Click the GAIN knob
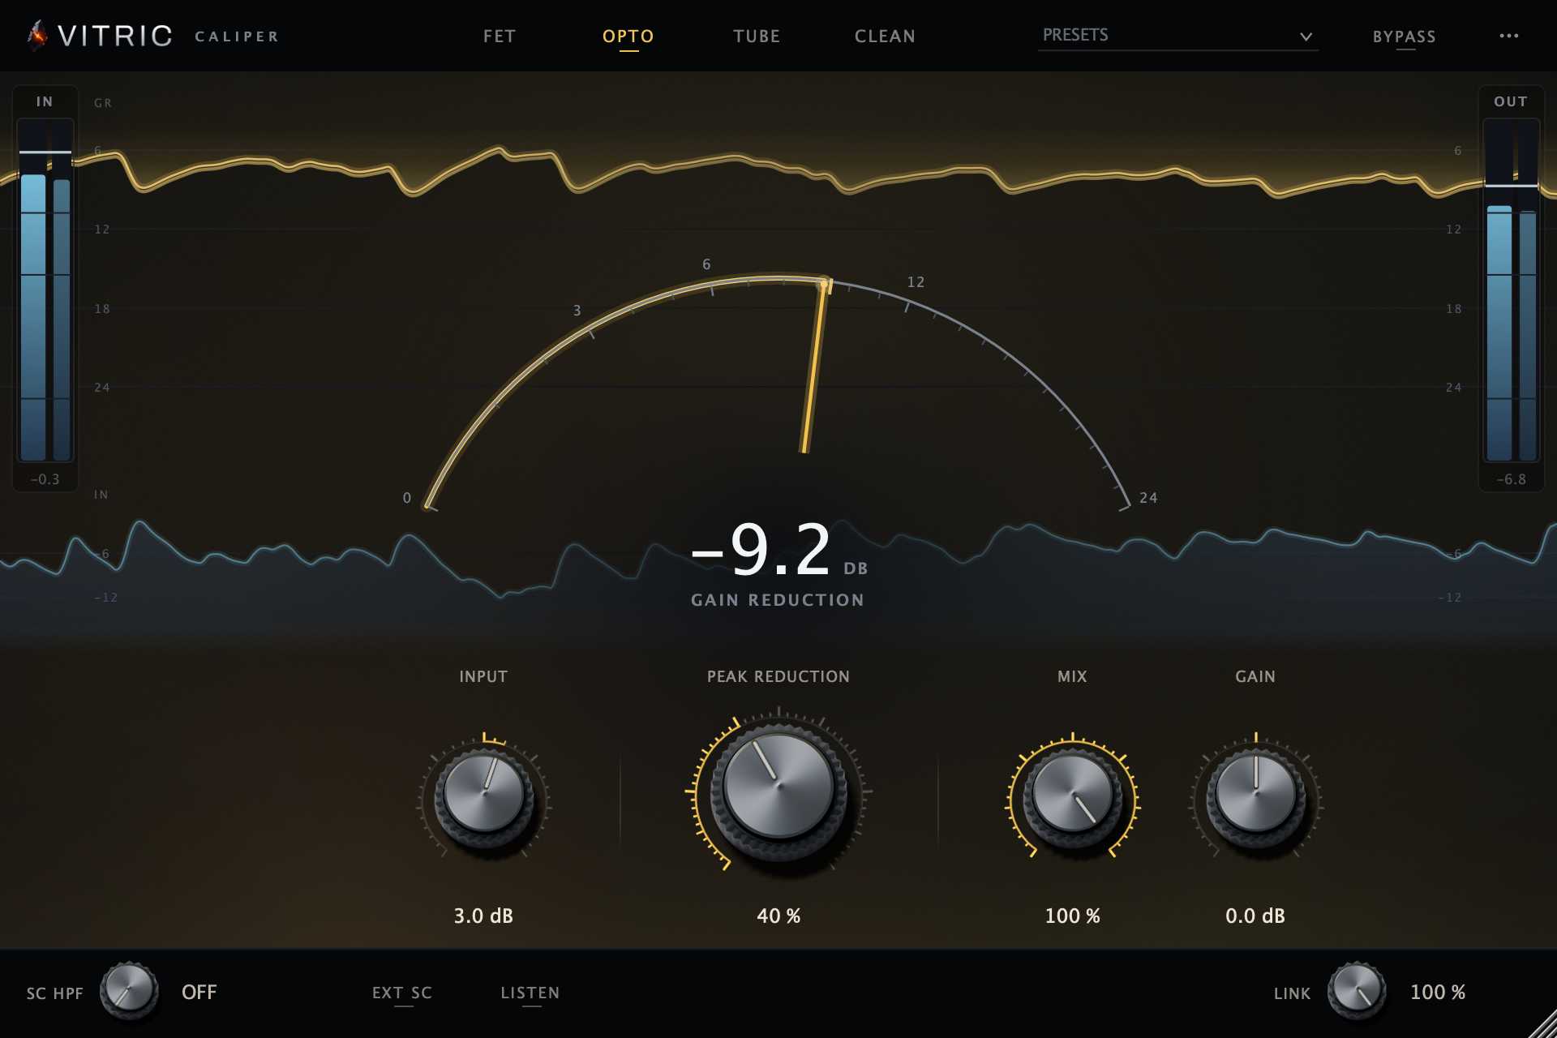The width and height of the screenshot is (1557, 1038). pos(1255,796)
